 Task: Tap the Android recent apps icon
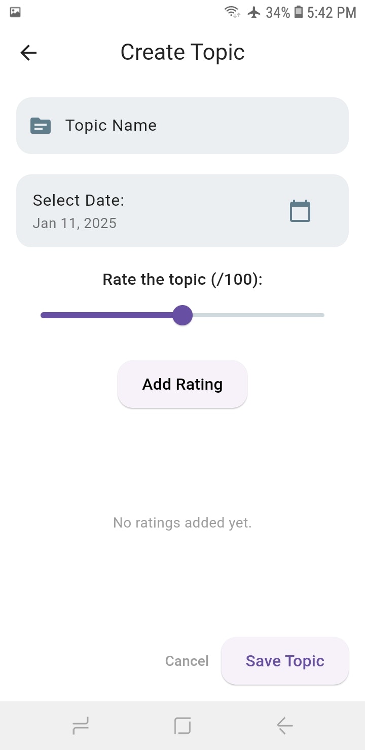(x=81, y=726)
